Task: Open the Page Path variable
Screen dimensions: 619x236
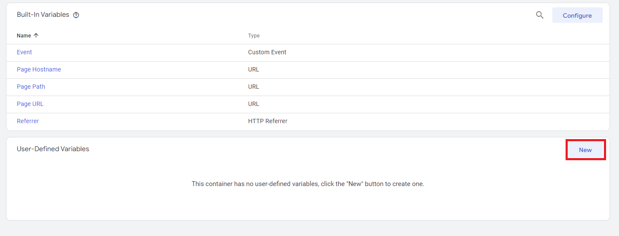Action: point(31,87)
